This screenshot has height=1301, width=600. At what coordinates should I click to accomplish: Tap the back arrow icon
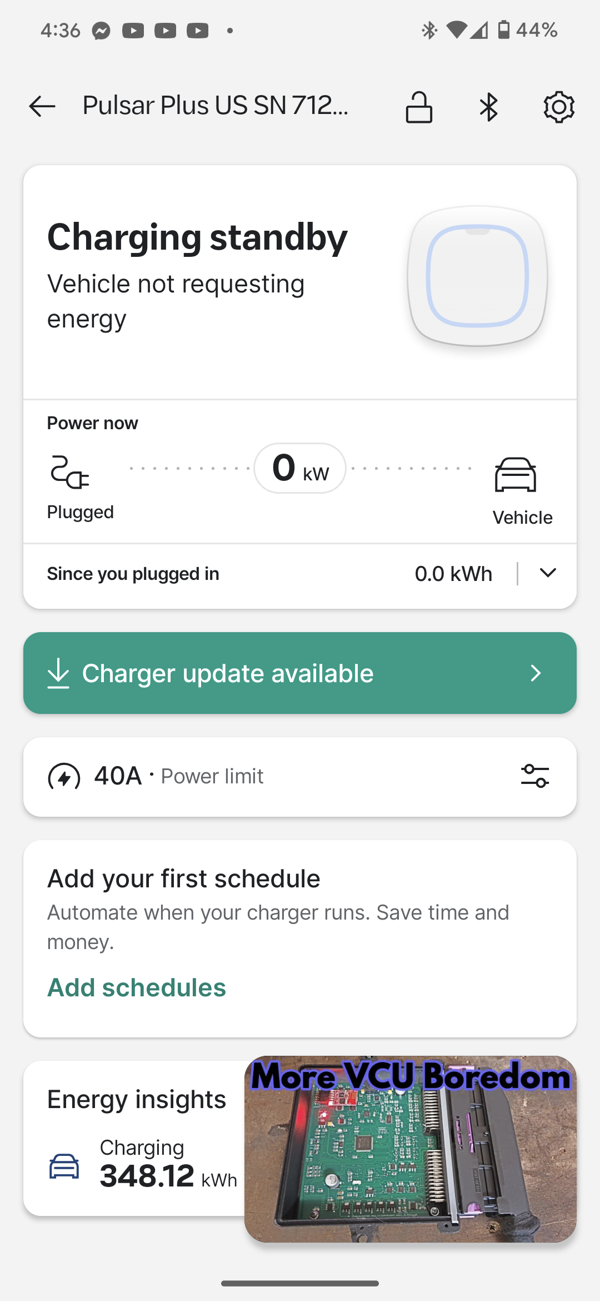42,106
